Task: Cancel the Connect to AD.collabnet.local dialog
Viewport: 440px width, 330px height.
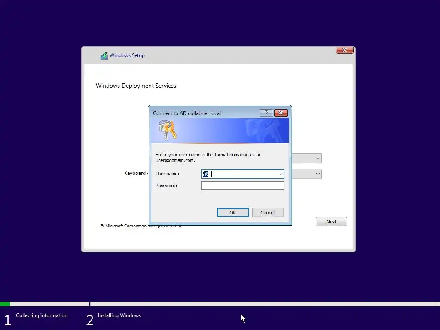Action: point(268,212)
